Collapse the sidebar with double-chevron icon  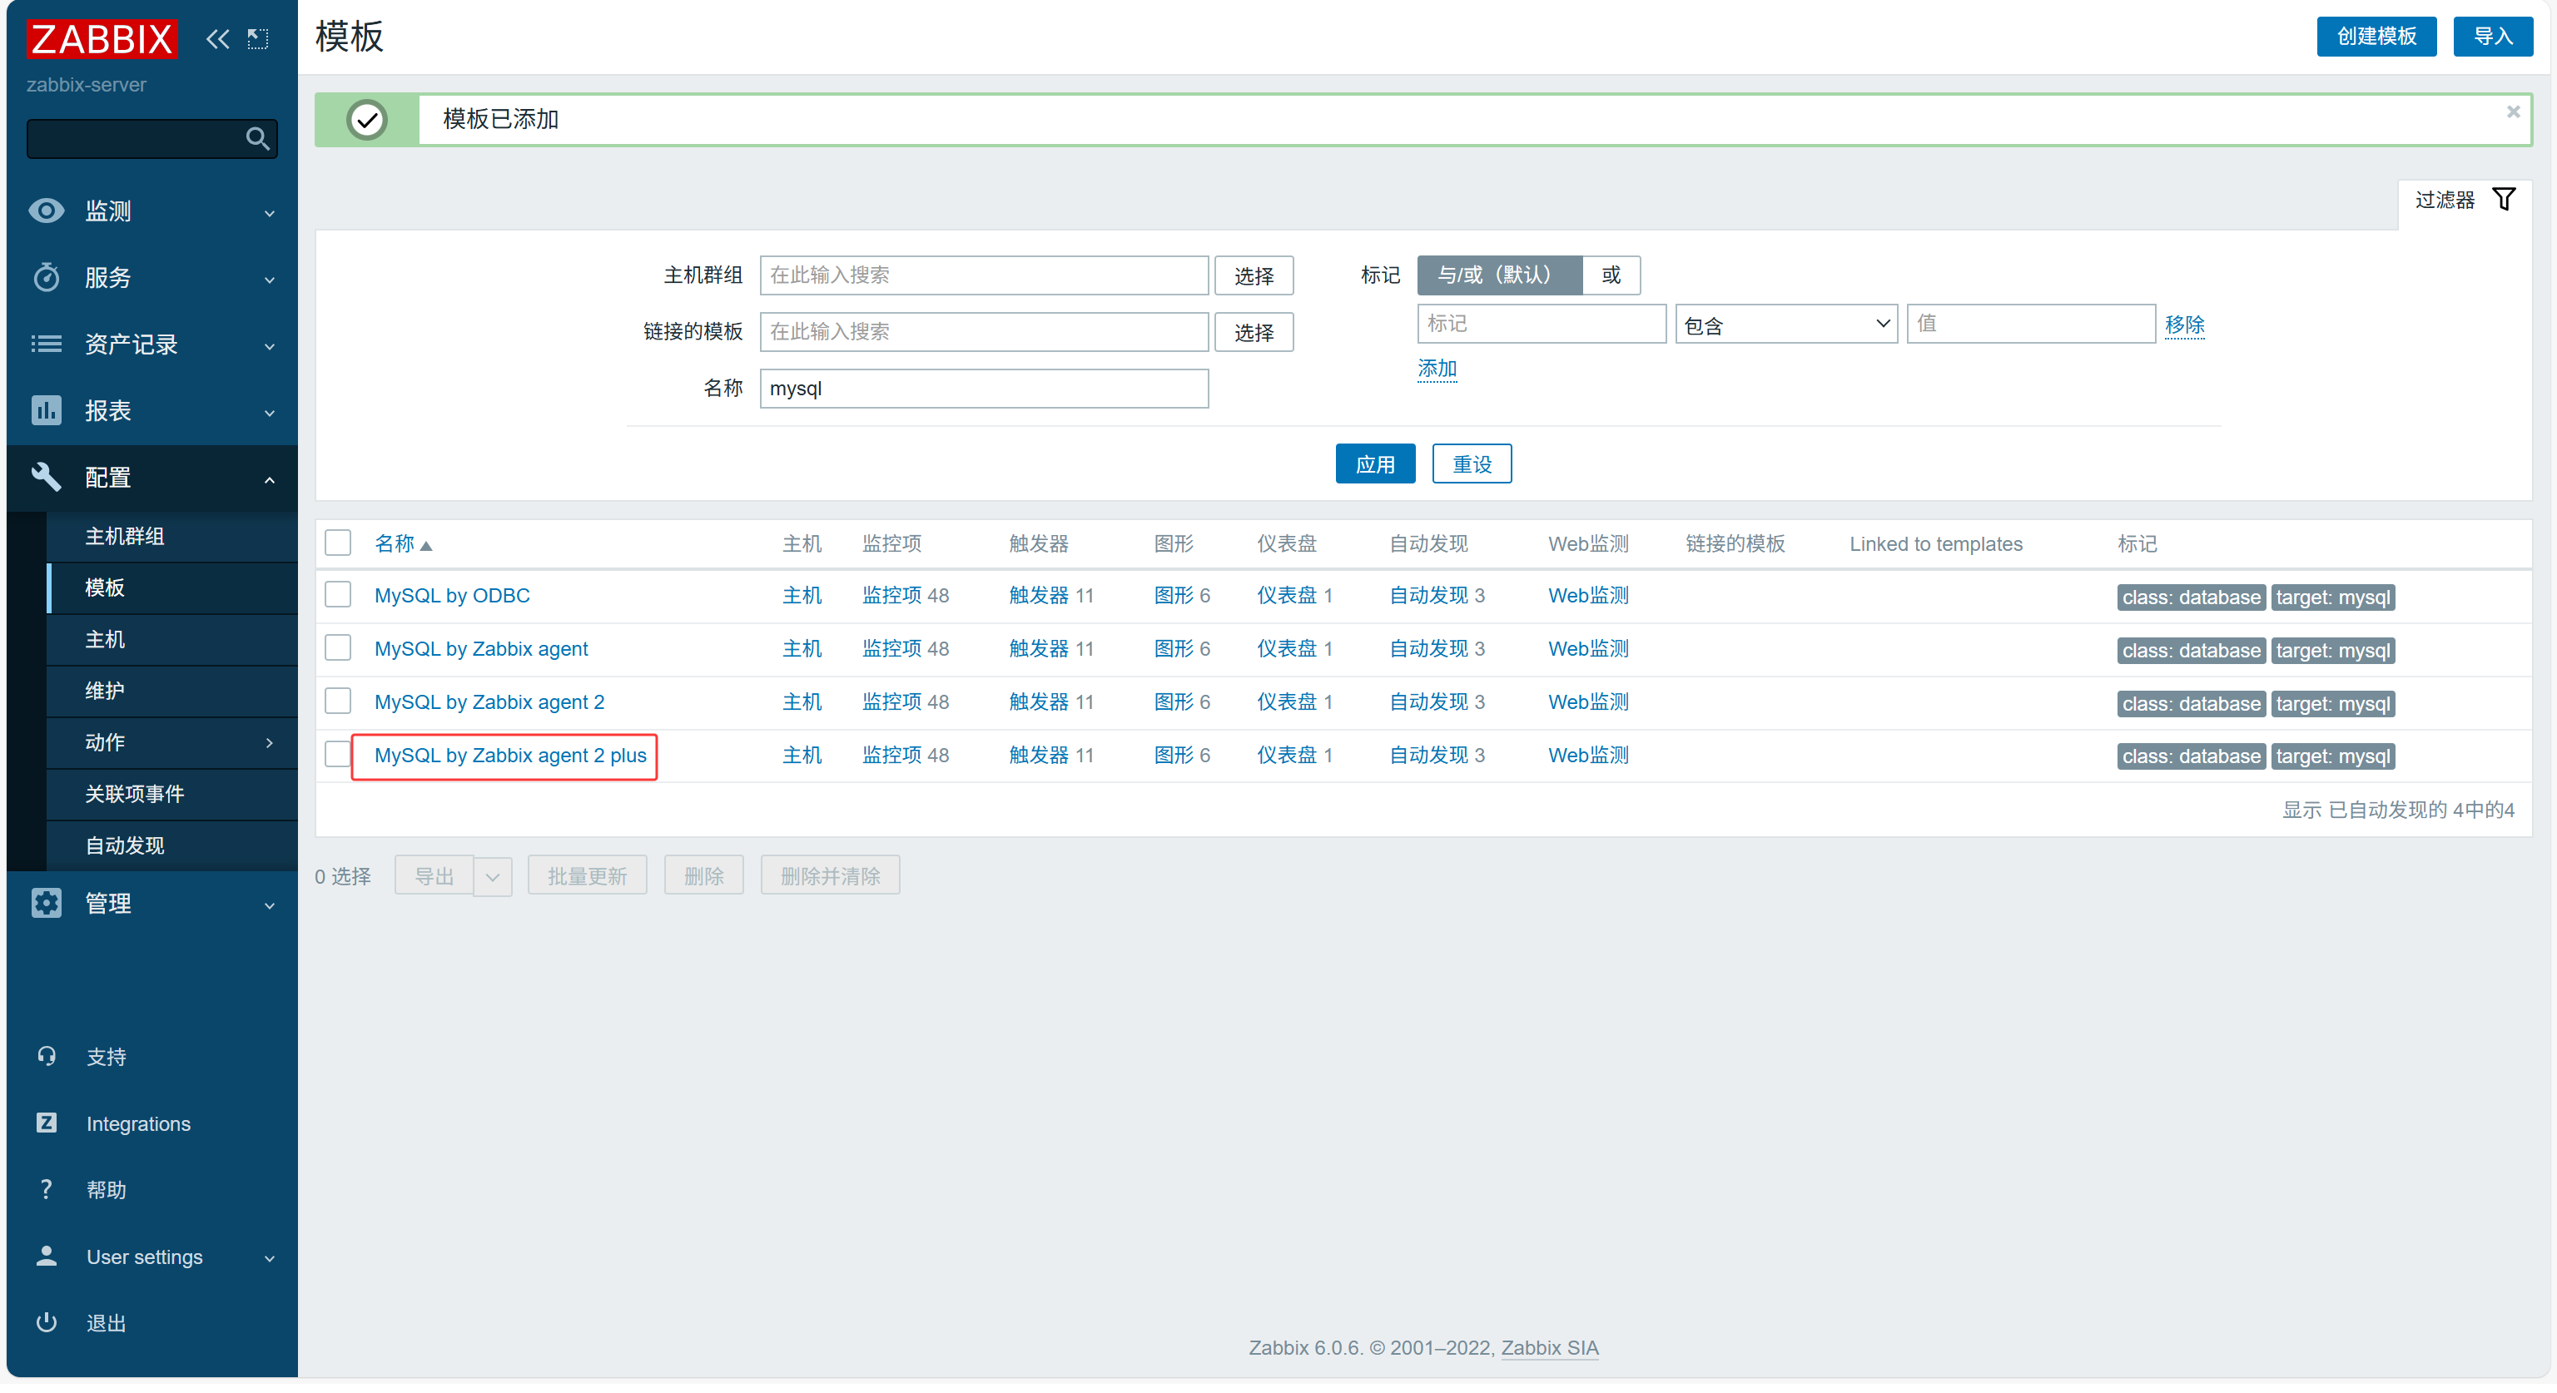point(217,38)
